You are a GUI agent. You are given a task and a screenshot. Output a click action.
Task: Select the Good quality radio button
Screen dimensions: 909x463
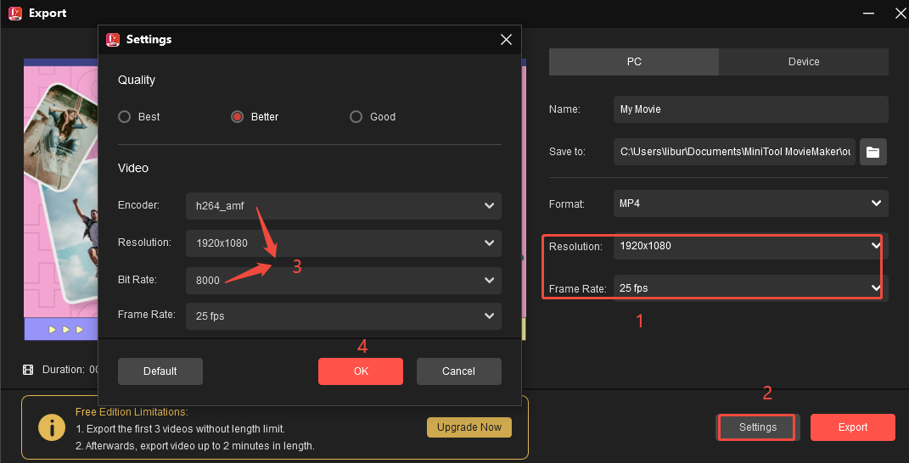pyautogui.click(x=356, y=116)
